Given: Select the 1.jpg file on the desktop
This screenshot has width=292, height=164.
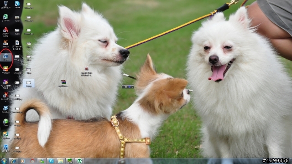Looking at the screenshot, I should tap(17, 19).
